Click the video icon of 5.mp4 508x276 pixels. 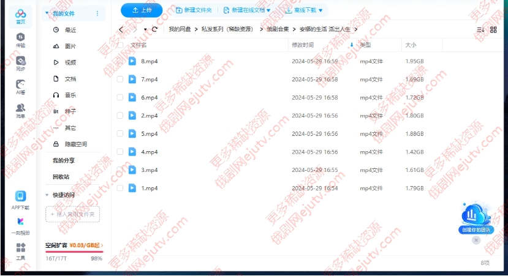[x=132, y=133]
